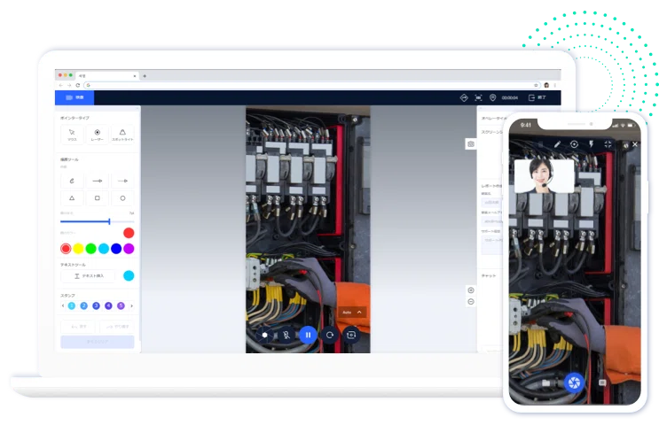
Task: Zoom in on the video view
Action: tap(471, 290)
